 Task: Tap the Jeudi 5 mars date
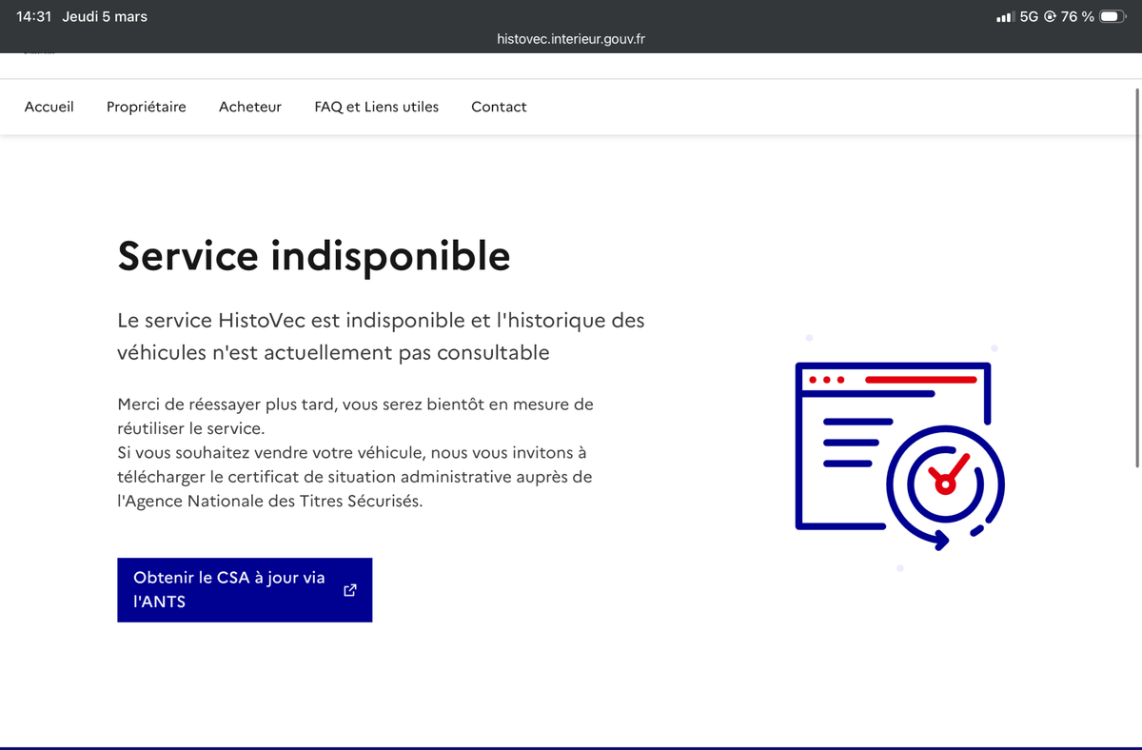tap(105, 16)
